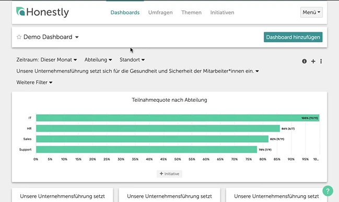Expand the Standort filter
Screen dimensions: 339x202
132,60
